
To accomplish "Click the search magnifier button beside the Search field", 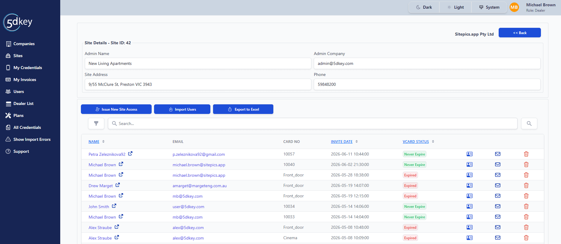I will 529,123.
